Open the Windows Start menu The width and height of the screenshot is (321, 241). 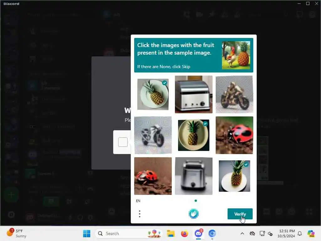pyautogui.click(x=87, y=233)
